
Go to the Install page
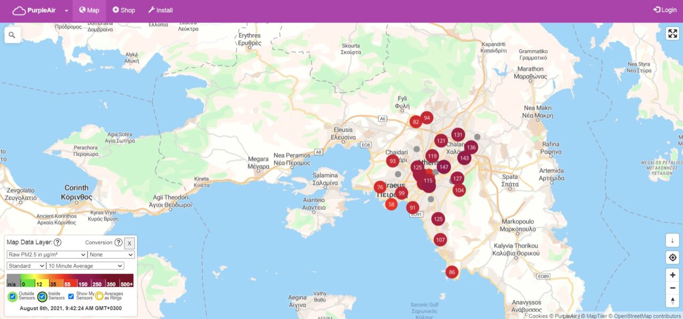(160, 10)
